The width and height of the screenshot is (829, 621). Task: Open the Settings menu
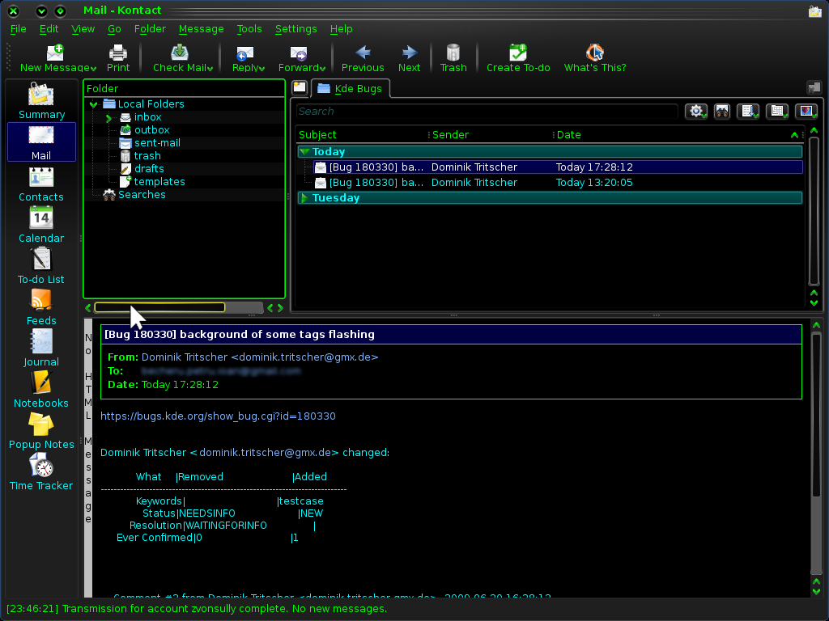pyautogui.click(x=295, y=29)
